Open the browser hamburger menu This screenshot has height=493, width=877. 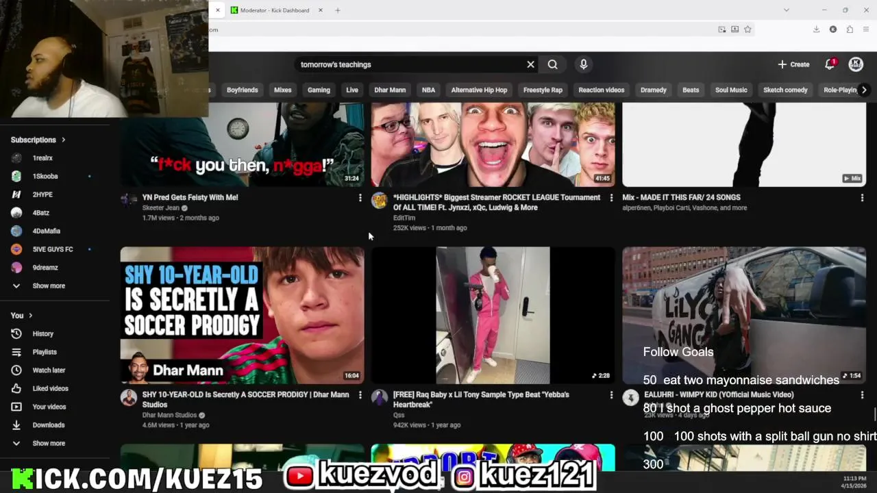[x=866, y=29]
